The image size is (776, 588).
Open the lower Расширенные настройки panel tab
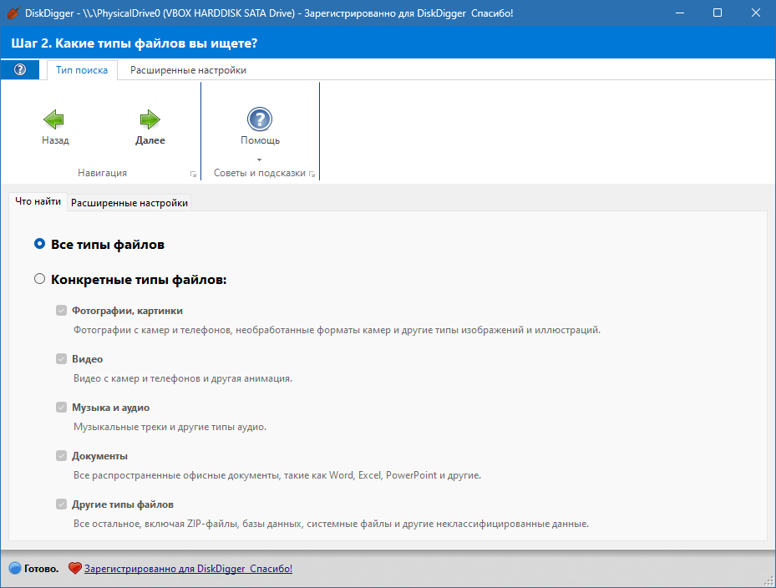[129, 203]
